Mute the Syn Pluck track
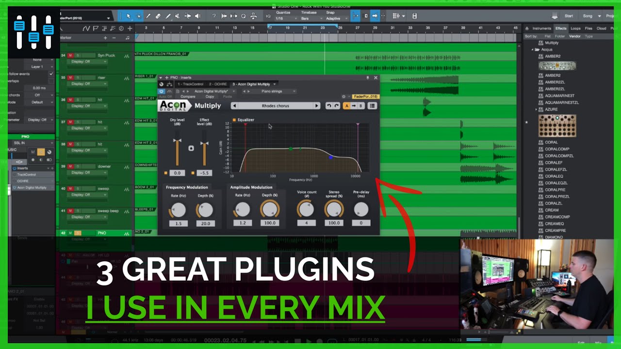Screen dimensions: 621x349 [70, 55]
